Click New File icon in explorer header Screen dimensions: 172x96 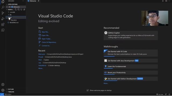(x=16, y=10)
